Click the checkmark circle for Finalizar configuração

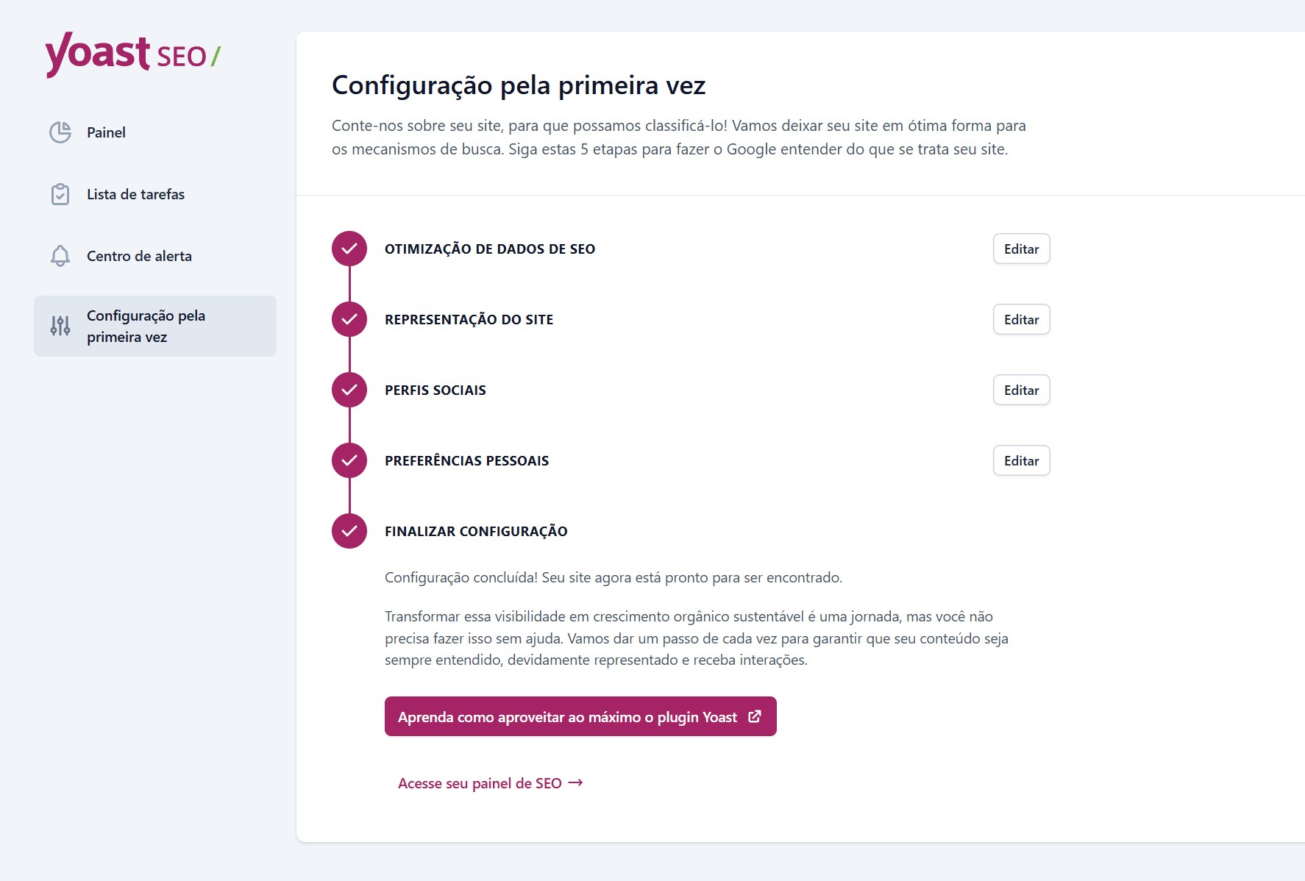click(x=349, y=531)
